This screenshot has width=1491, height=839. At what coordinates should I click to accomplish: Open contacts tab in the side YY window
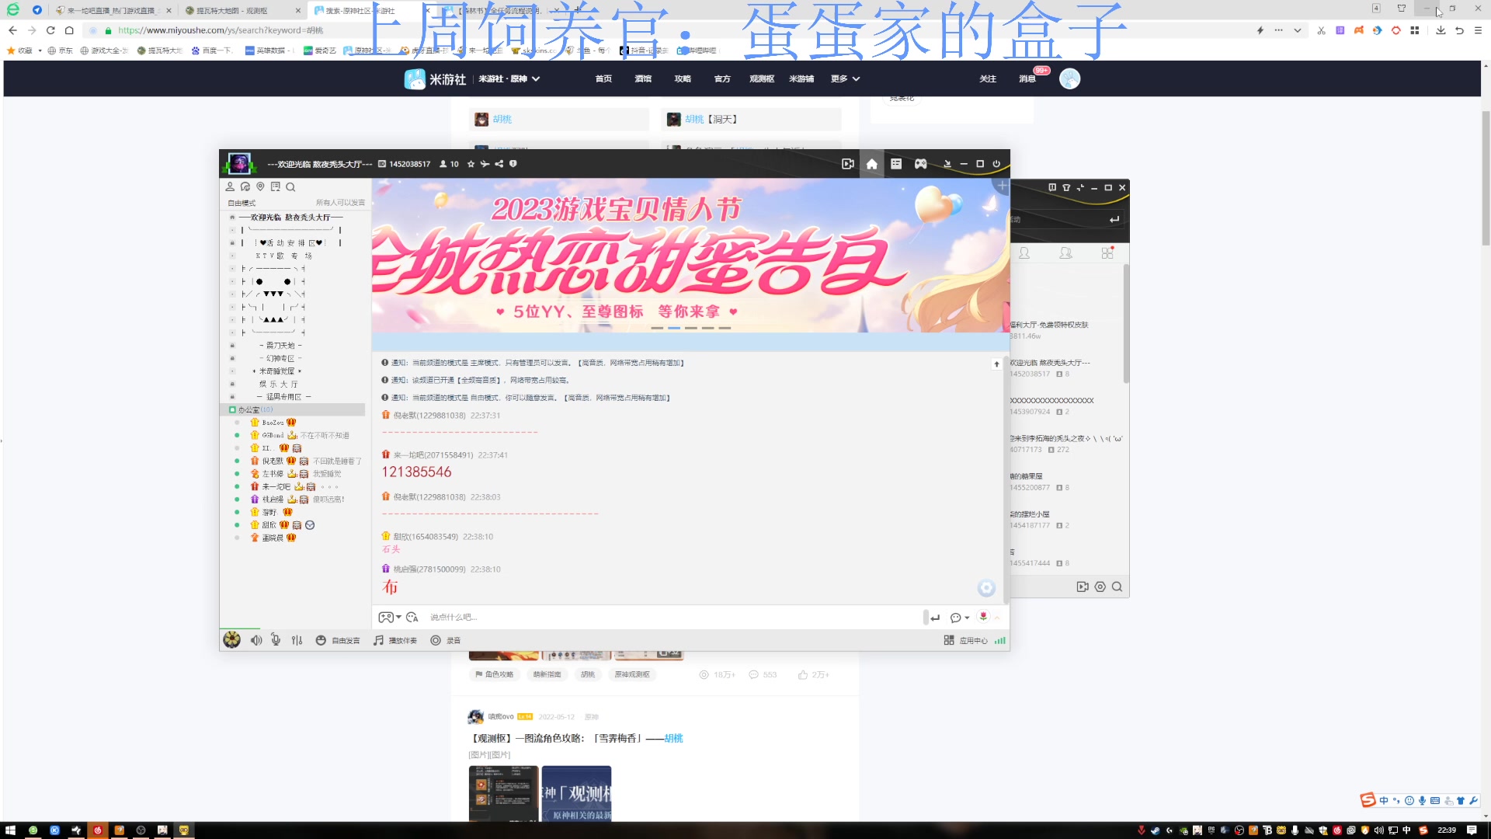coord(1024,253)
